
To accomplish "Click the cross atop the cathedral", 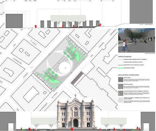I will [x=75, y=95].
